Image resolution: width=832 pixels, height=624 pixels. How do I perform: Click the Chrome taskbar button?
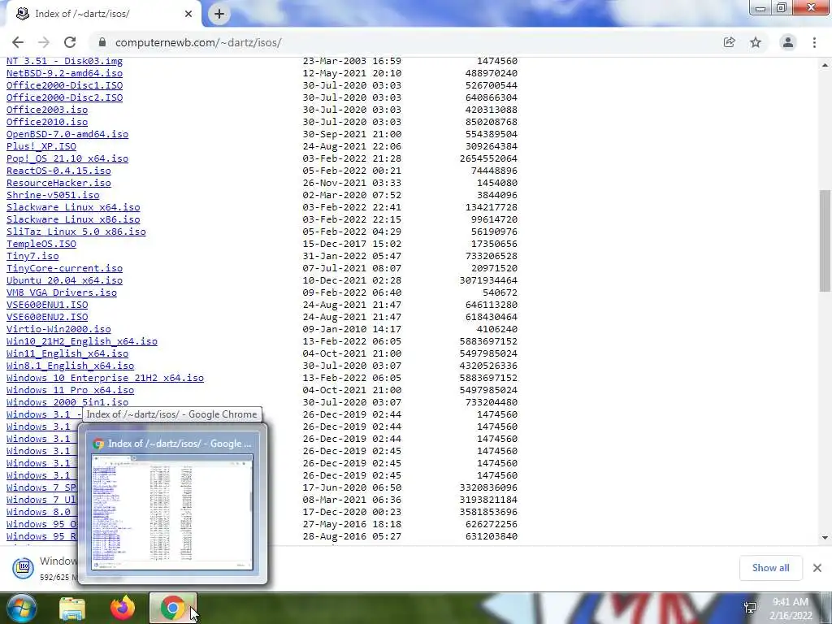[172, 608]
